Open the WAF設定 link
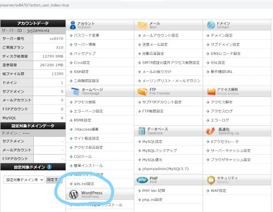The width and height of the screenshot is (273, 212). coord(218,191)
